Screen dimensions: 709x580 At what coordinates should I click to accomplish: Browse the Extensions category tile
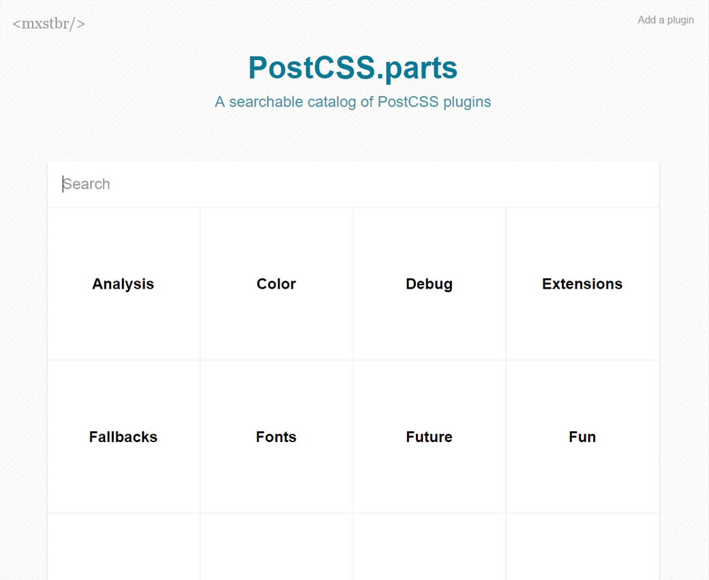tap(582, 284)
